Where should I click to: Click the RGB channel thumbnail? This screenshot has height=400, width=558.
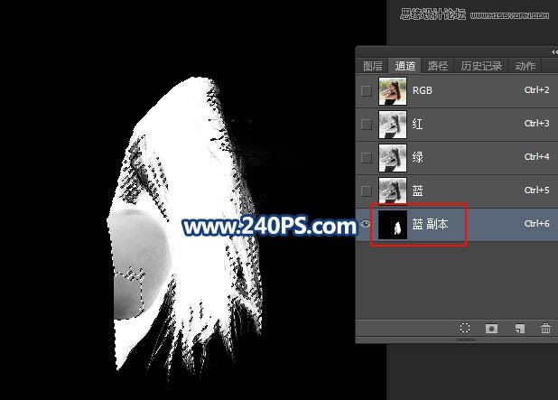pos(393,91)
